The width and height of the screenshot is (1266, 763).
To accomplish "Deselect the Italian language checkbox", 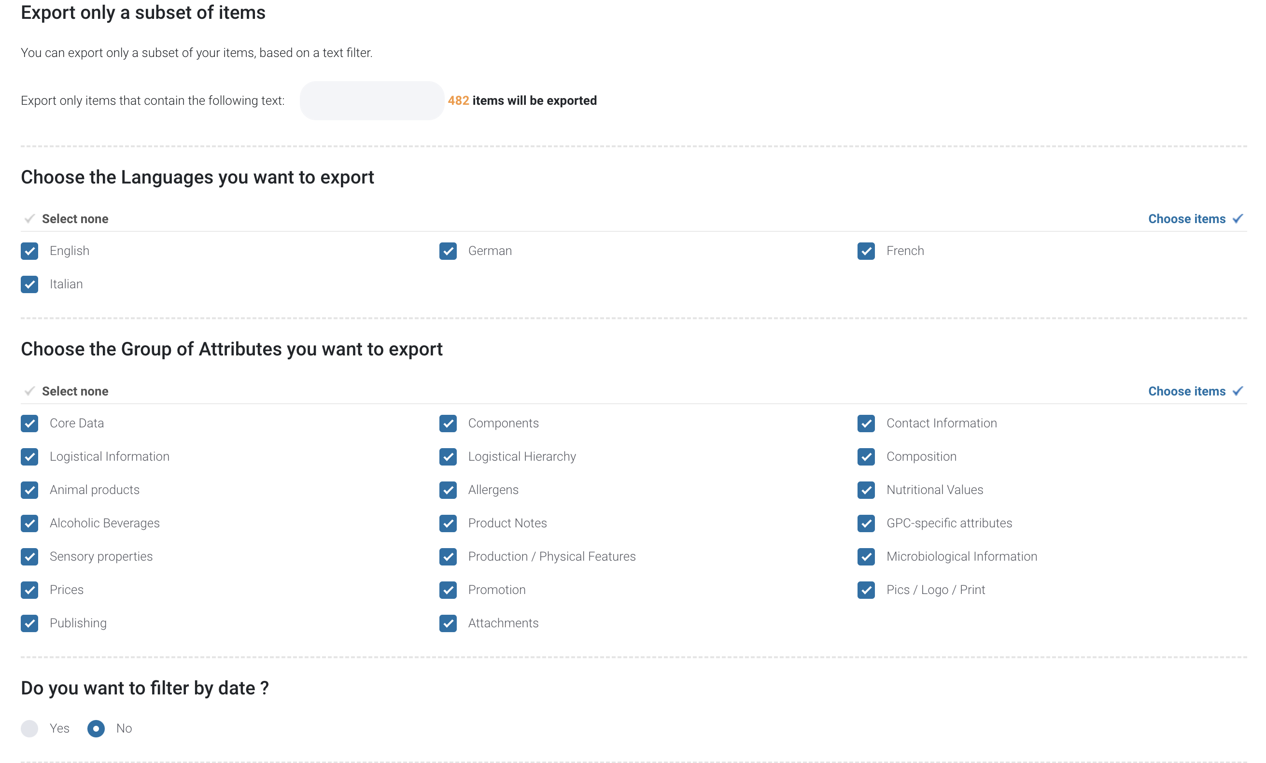I will click(x=29, y=284).
